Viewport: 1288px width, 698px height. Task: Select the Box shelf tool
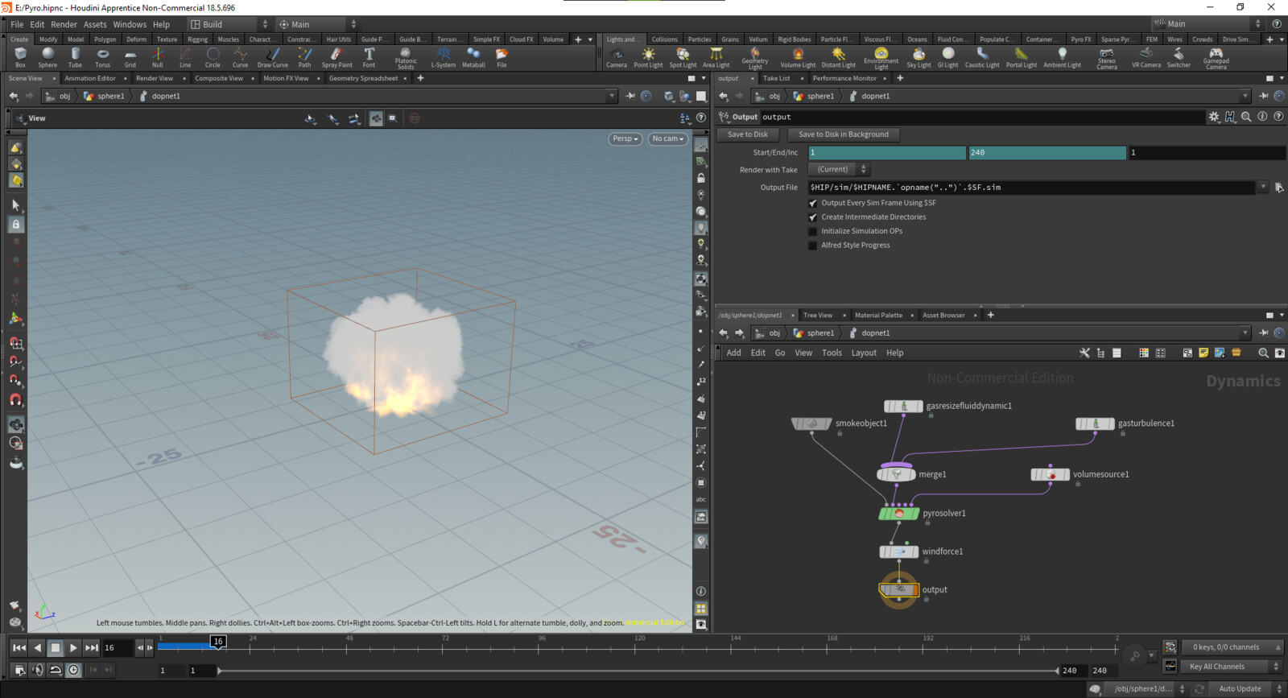[20, 57]
